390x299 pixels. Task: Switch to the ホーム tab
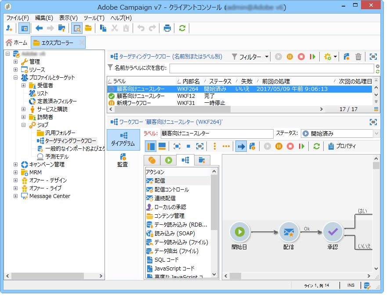point(17,43)
